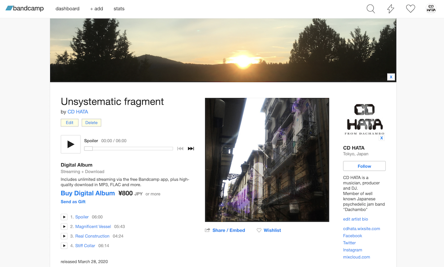
Task: Click the '00:00 / 06:00' time display
Action: coord(114,141)
